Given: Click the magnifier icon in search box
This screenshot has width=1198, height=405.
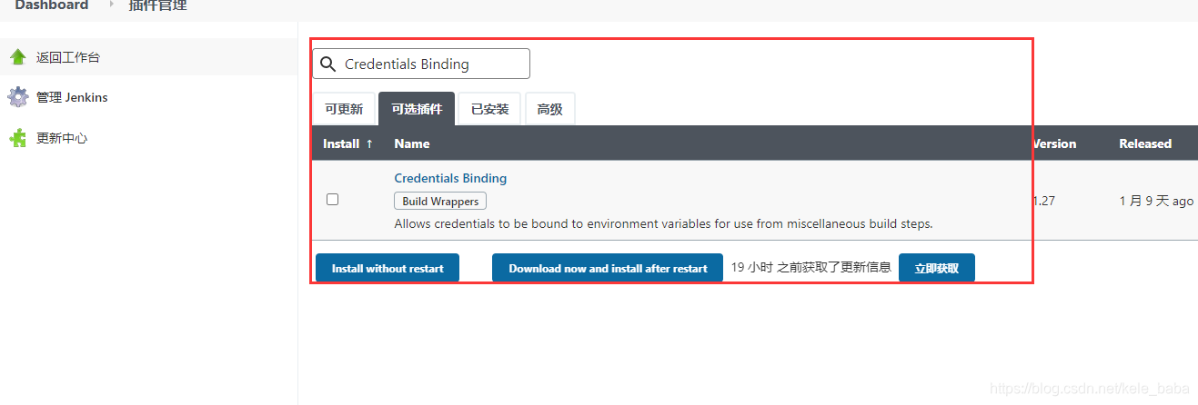Looking at the screenshot, I should point(328,64).
